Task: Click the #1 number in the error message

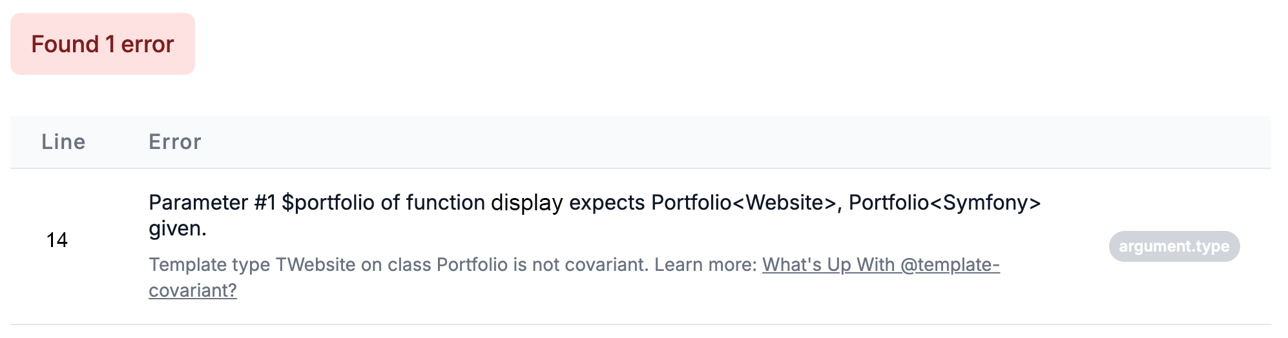Action: (x=265, y=203)
